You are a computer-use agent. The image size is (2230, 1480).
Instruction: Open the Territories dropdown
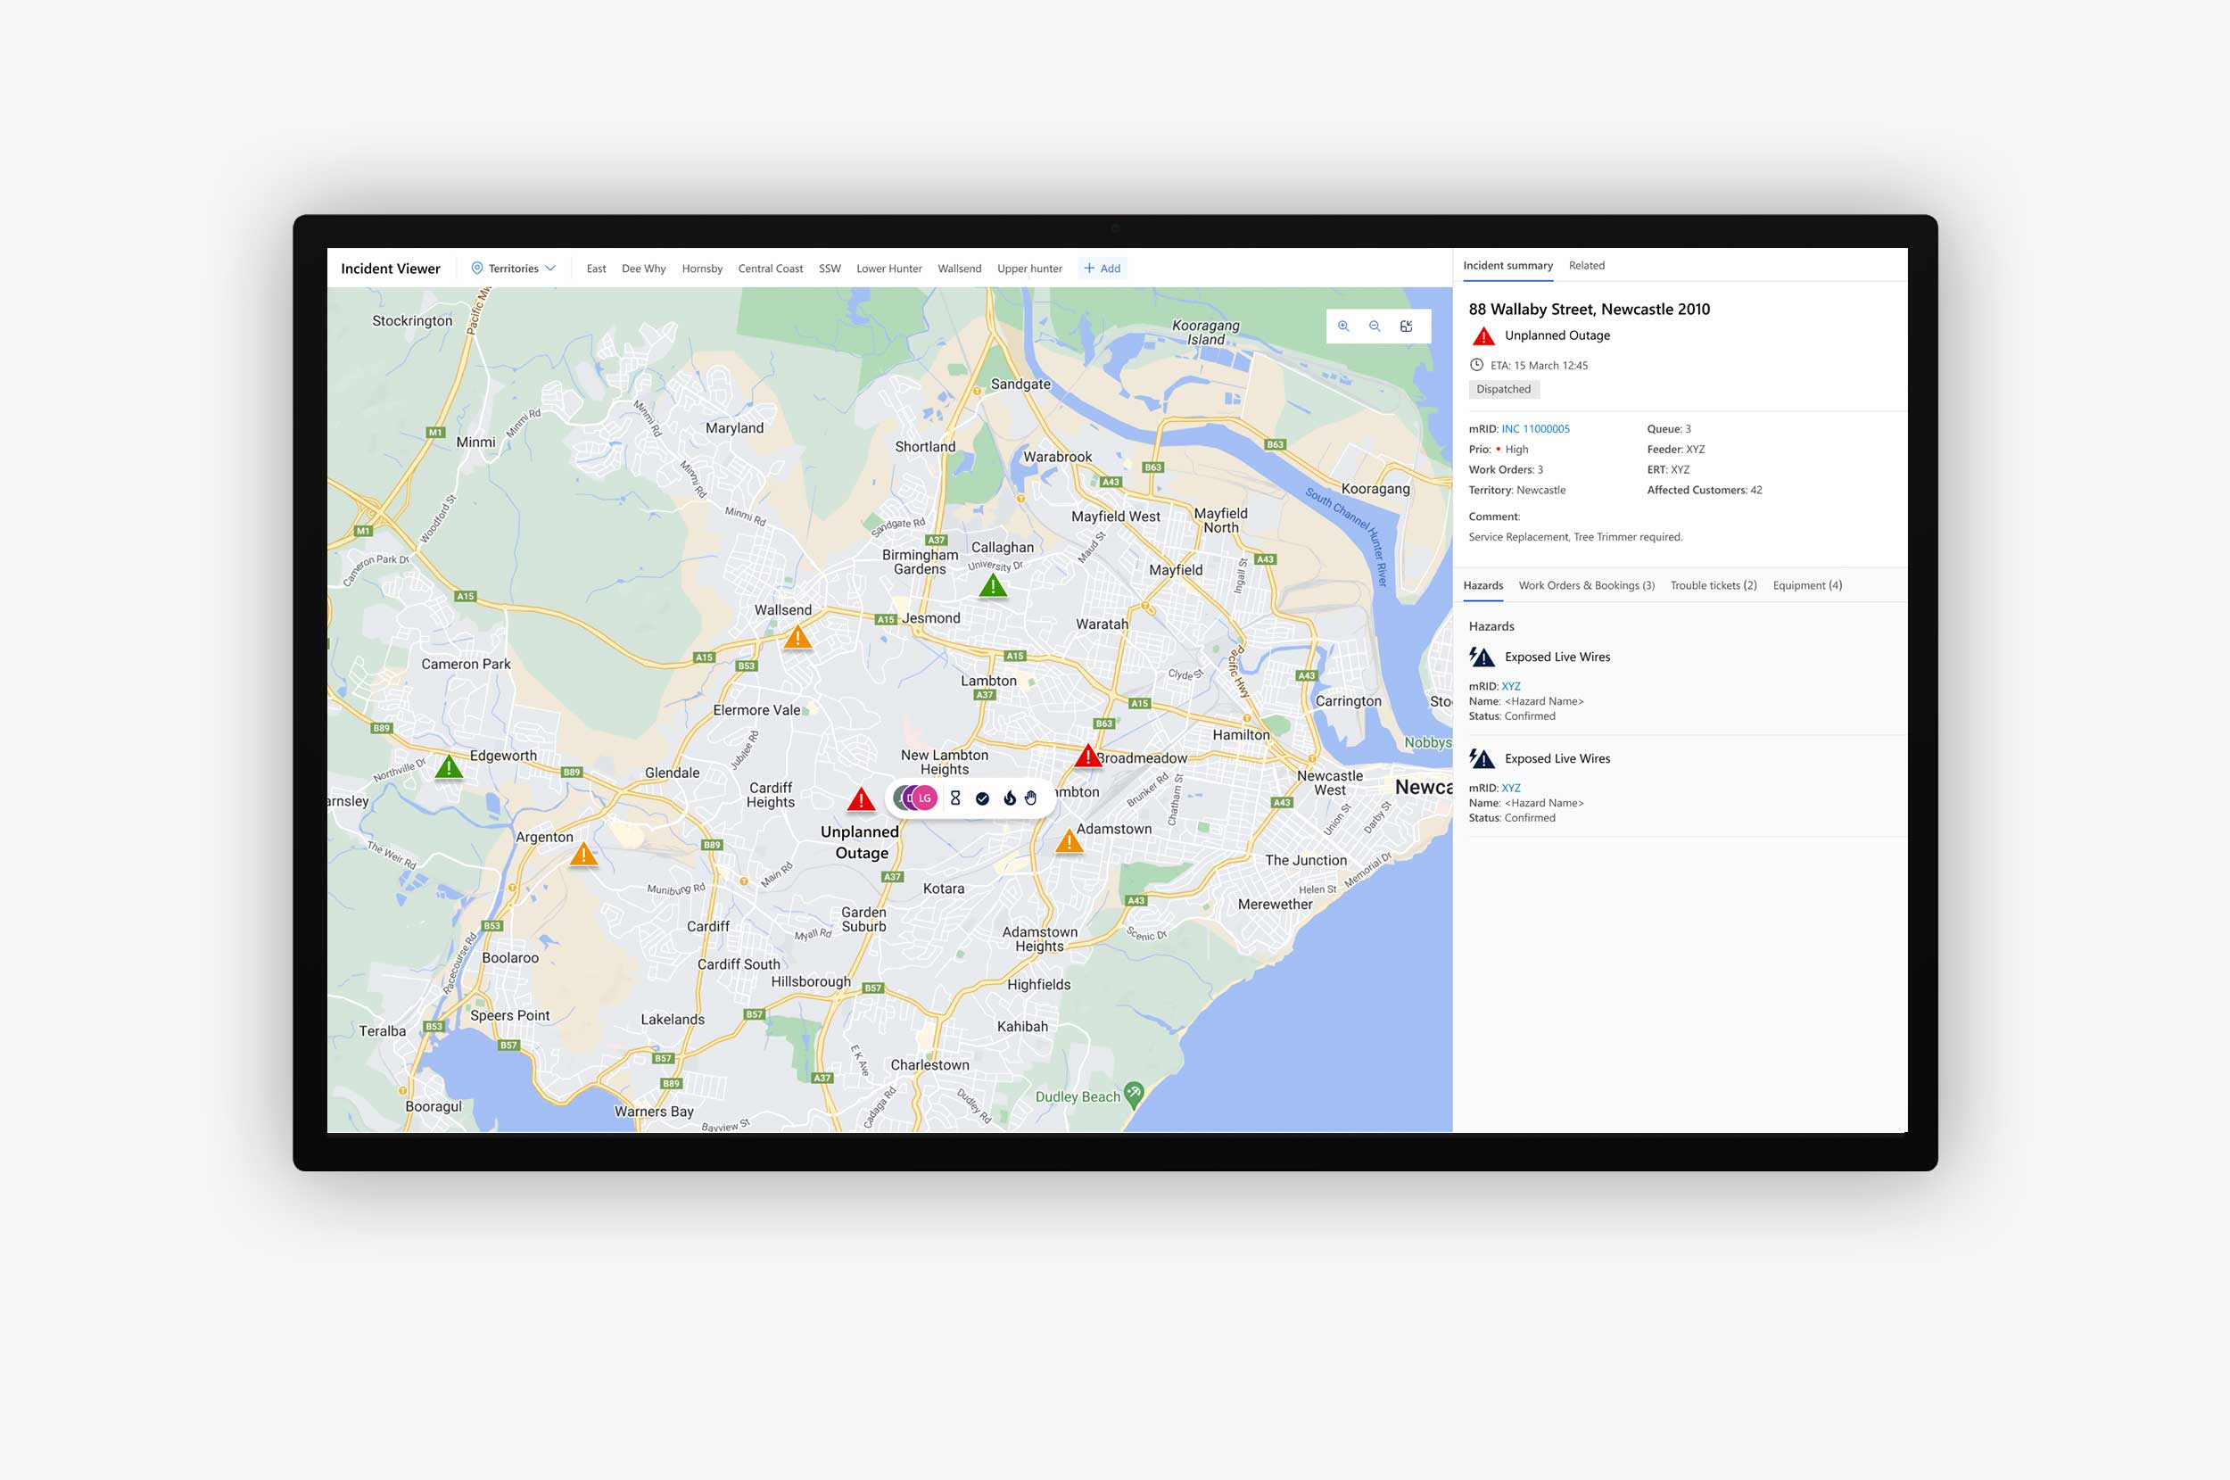coord(515,269)
